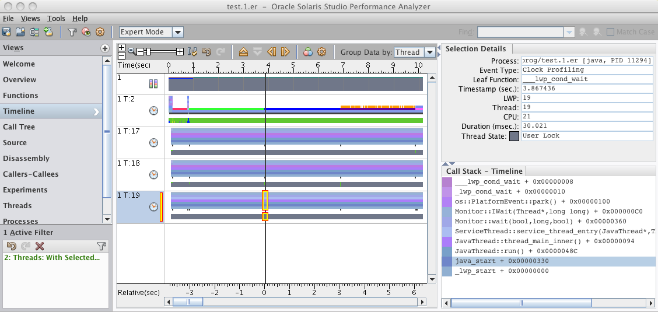
Task: Switch to the Source view
Action: click(x=15, y=142)
